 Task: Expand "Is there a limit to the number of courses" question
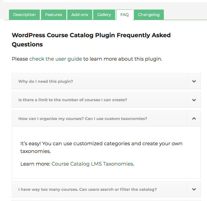pyautogui.click(x=72, y=100)
